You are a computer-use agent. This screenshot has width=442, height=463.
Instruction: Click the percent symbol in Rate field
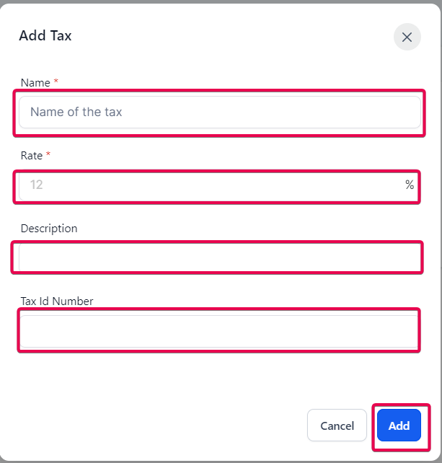click(x=410, y=185)
